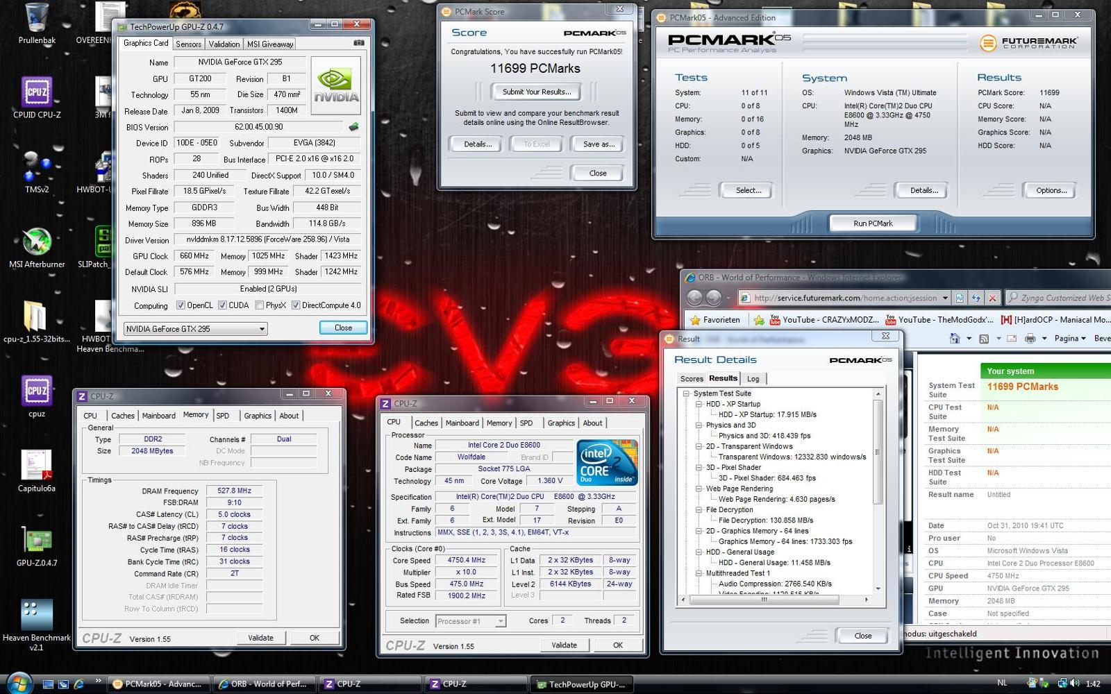Open Internet Explorer quick launch icon

[79, 684]
